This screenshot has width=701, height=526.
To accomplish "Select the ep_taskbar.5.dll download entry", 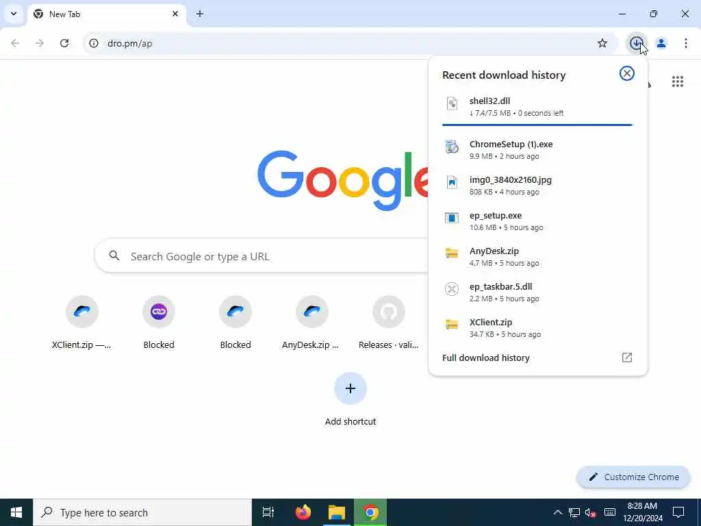I will pyautogui.click(x=537, y=292).
